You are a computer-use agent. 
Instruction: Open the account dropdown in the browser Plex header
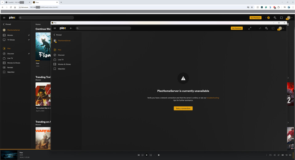pyautogui.click(x=289, y=18)
